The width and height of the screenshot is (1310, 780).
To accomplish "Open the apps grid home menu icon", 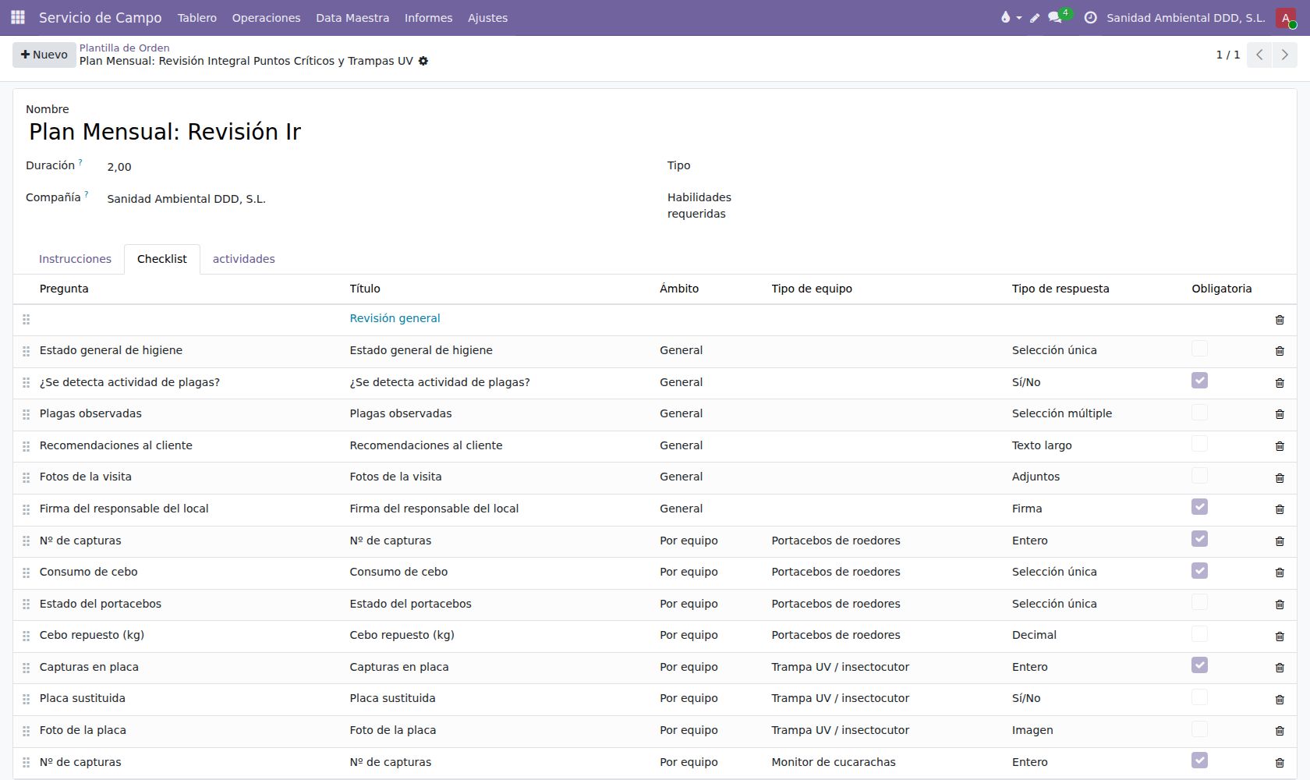I will [x=18, y=17].
